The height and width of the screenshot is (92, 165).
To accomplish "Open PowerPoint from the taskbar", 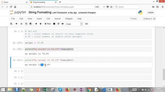I will [38, 90].
